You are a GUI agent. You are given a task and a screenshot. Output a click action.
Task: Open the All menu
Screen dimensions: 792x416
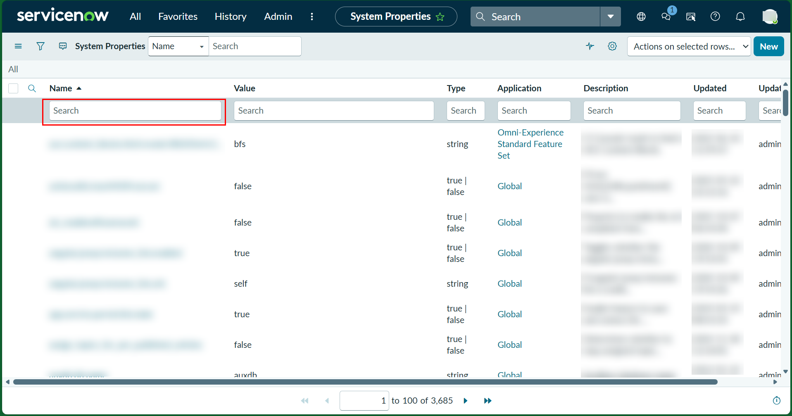click(x=135, y=17)
